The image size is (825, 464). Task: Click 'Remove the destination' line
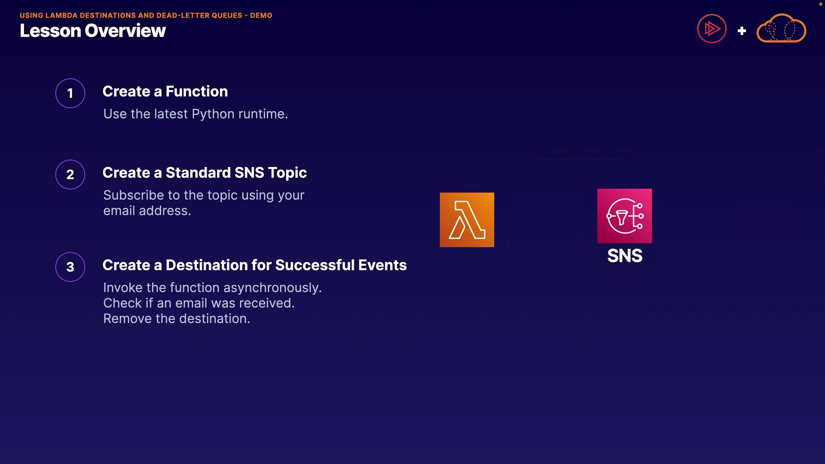(176, 318)
